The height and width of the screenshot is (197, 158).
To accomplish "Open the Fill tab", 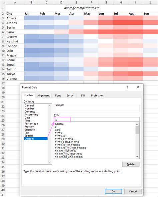I will pyautogui.click(x=83, y=95).
